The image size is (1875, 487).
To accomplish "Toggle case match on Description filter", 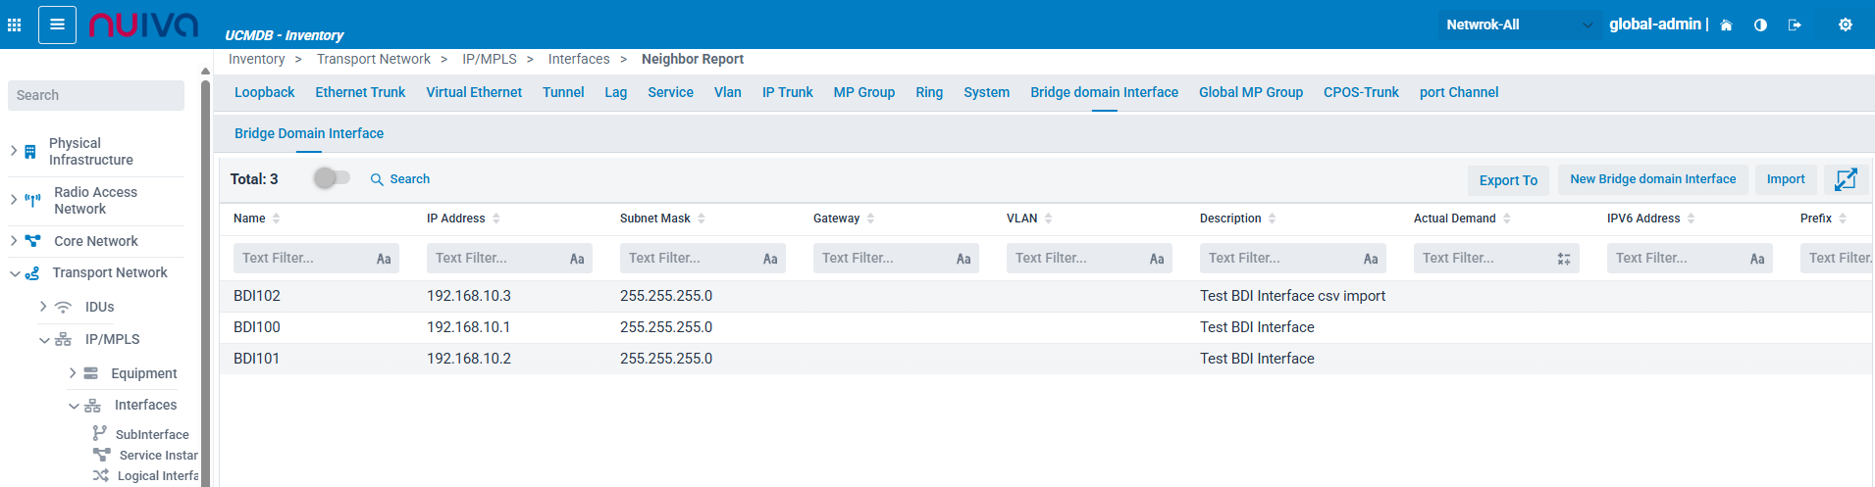I will 1371,259.
